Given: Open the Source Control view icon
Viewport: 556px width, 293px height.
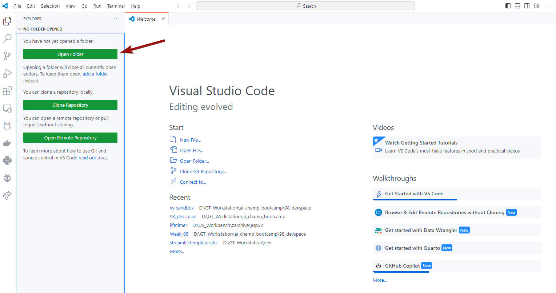Looking at the screenshot, I should pyautogui.click(x=7, y=56).
